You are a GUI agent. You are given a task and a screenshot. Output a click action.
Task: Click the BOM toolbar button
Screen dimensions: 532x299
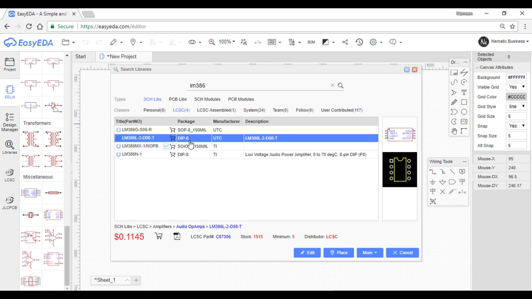311,42
